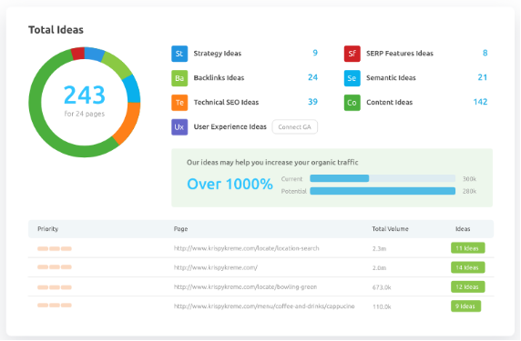Open the locate/bowling-green page link
Image resolution: width=521 pixels, height=341 pixels.
click(245, 287)
